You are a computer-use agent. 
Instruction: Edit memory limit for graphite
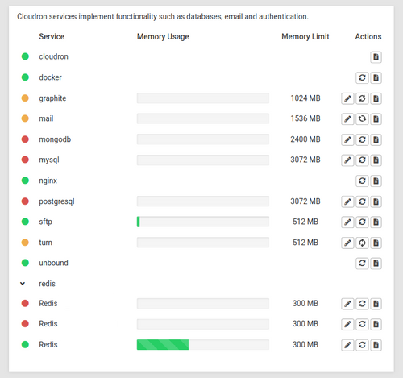coord(347,98)
